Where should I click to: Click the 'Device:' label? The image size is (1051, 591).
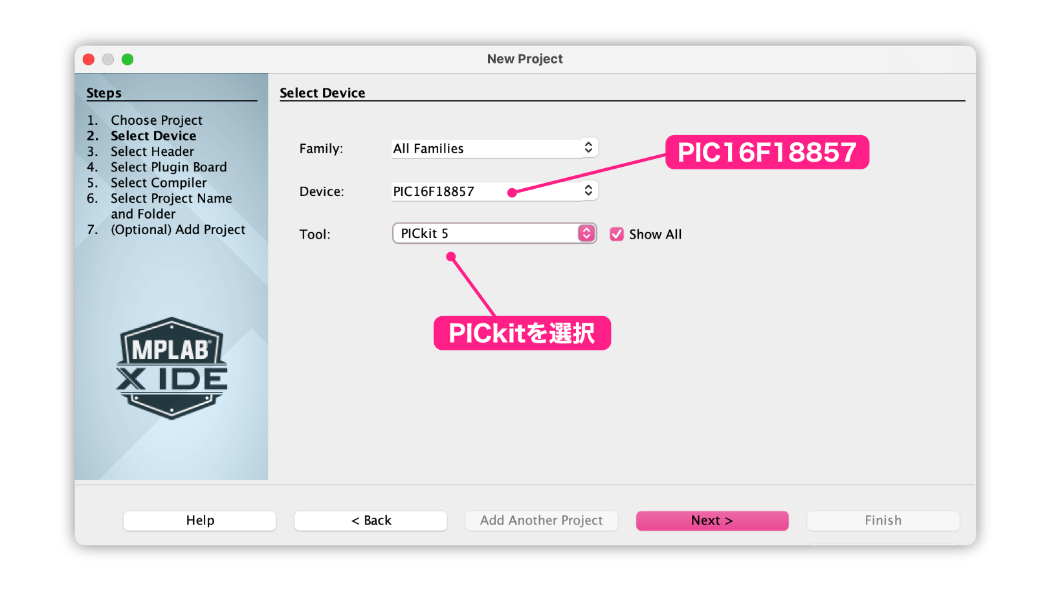[322, 191]
